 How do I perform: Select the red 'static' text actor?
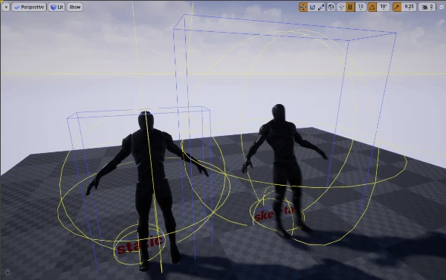[x=140, y=244]
